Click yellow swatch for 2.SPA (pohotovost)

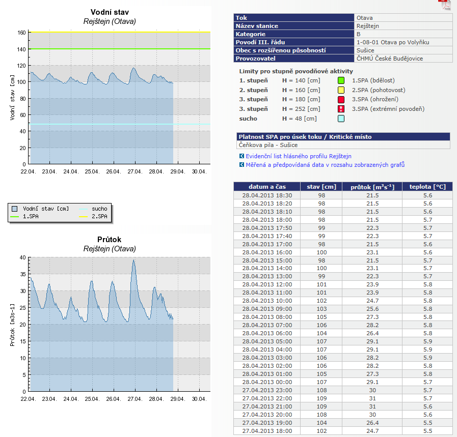click(x=341, y=90)
